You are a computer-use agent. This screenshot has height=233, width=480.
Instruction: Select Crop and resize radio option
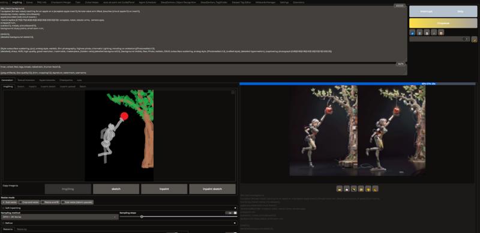pyautogui.click(x=29, y=202)
